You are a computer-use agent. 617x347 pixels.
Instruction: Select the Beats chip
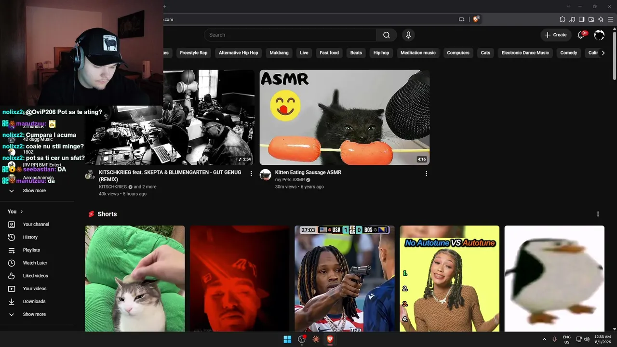pos(356,53)
